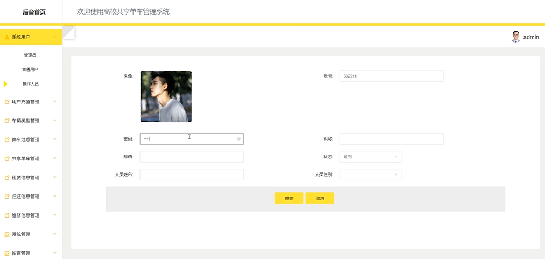Select the 操作人员 submenu item

pyautogui.click(x=31, y=84)
